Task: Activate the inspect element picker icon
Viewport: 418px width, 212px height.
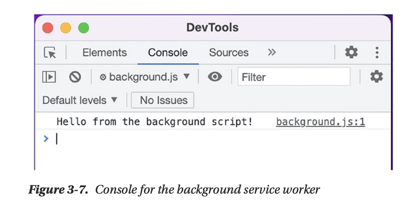Action: (x=50, y=53)
